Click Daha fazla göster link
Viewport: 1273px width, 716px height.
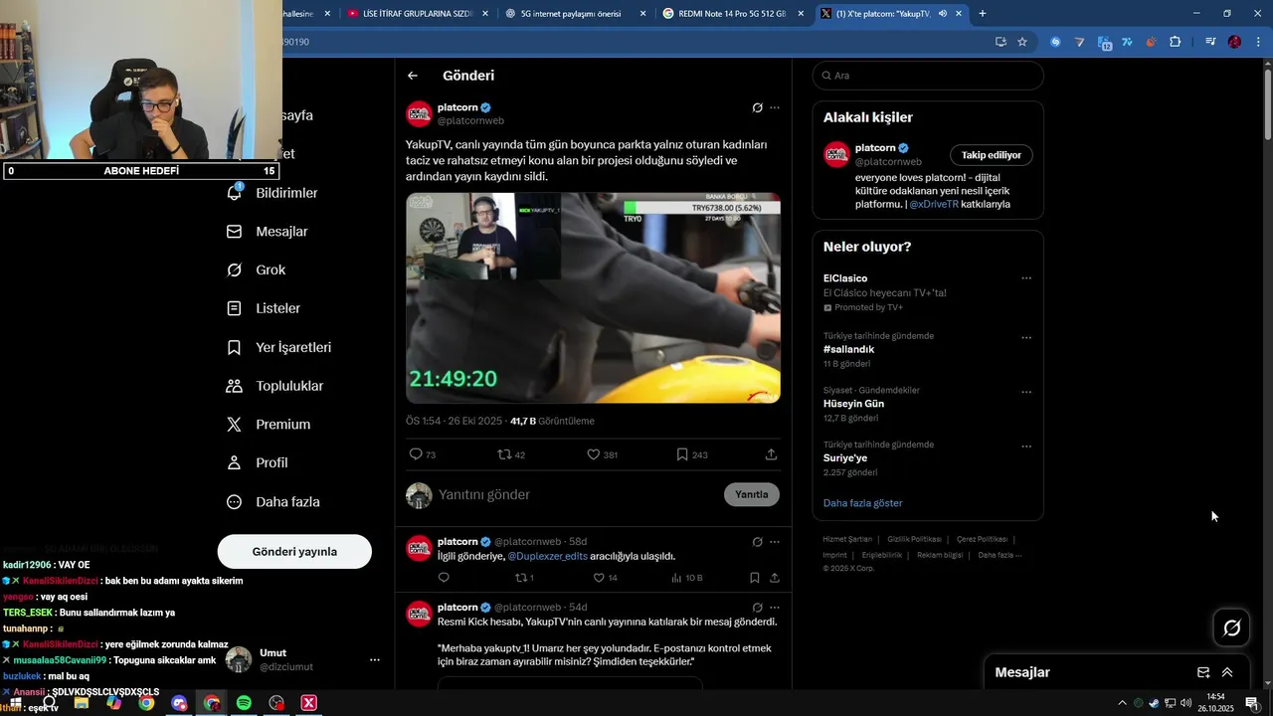[863, 503]
